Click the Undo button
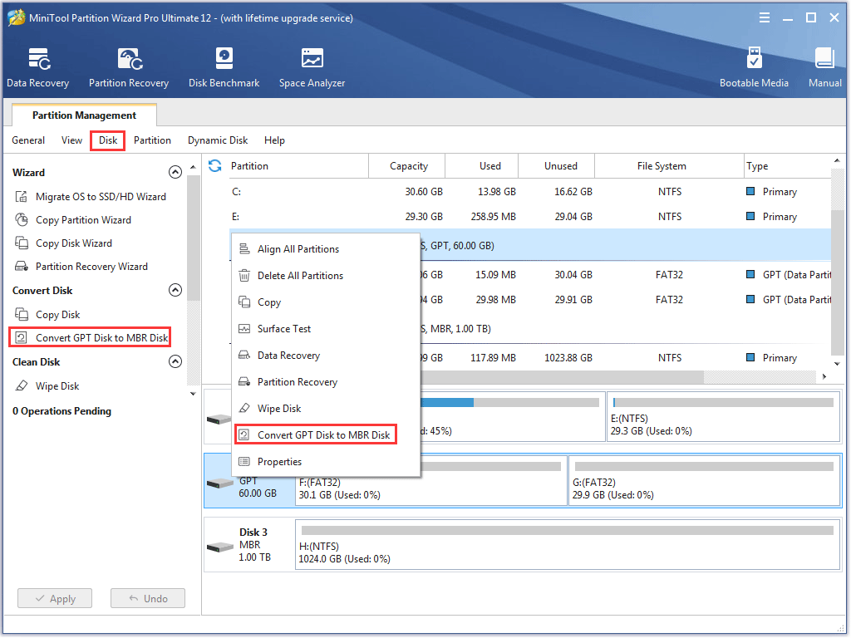The image size is (851, 638). pos(147,597)
